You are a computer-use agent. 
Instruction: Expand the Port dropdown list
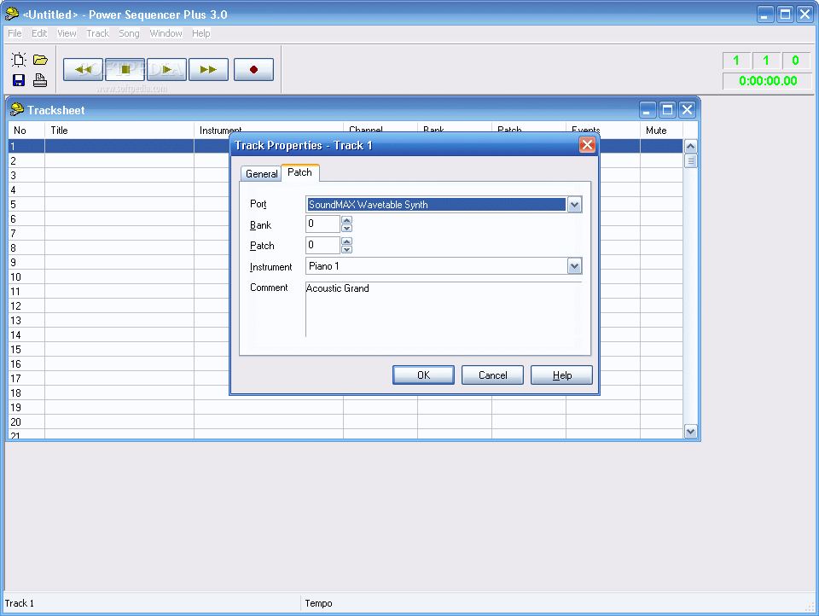pyautogui.click(x=574, y=205)
